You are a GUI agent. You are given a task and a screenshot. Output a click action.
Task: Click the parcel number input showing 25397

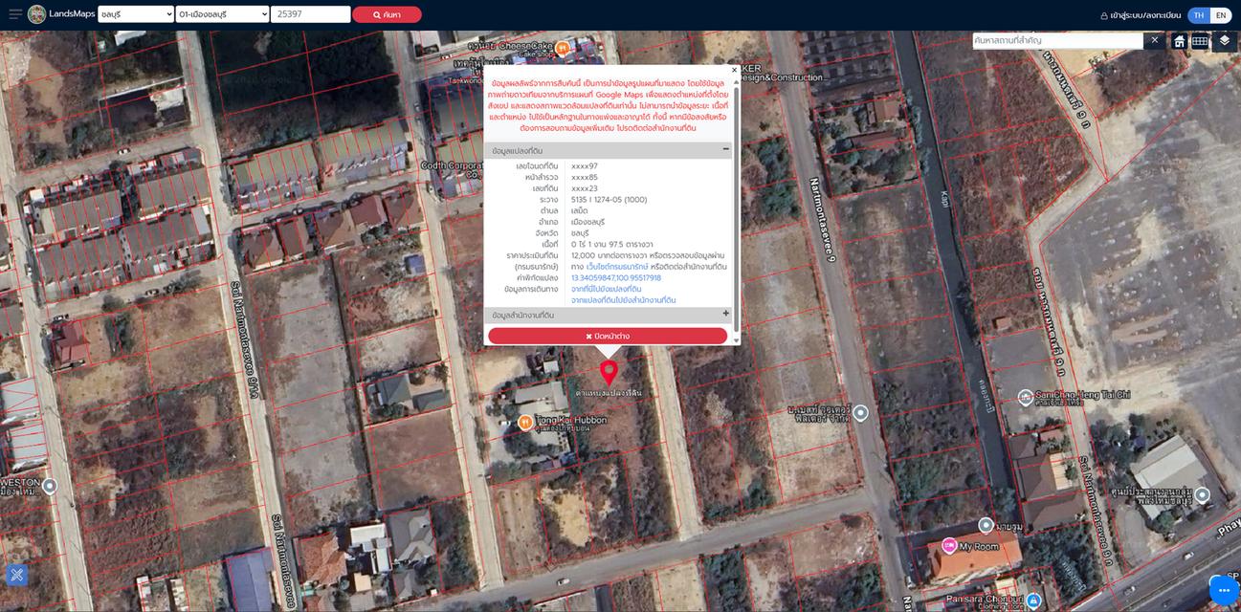click(x=310, y=13)
